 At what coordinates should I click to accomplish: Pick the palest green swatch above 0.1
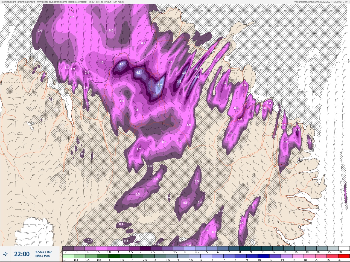click(x=68, y=256)
